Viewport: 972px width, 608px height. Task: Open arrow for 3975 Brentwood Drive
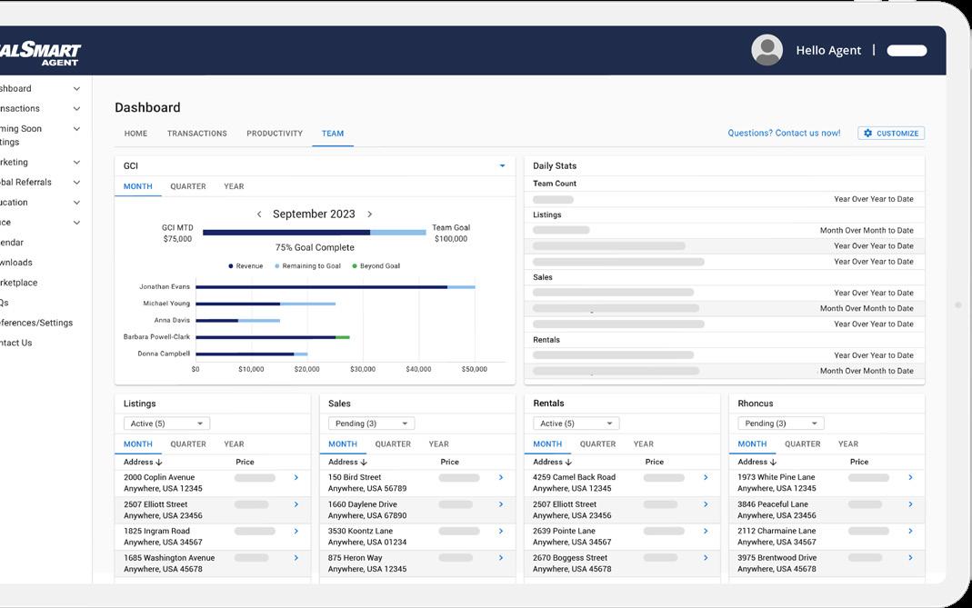click(910, 558)
